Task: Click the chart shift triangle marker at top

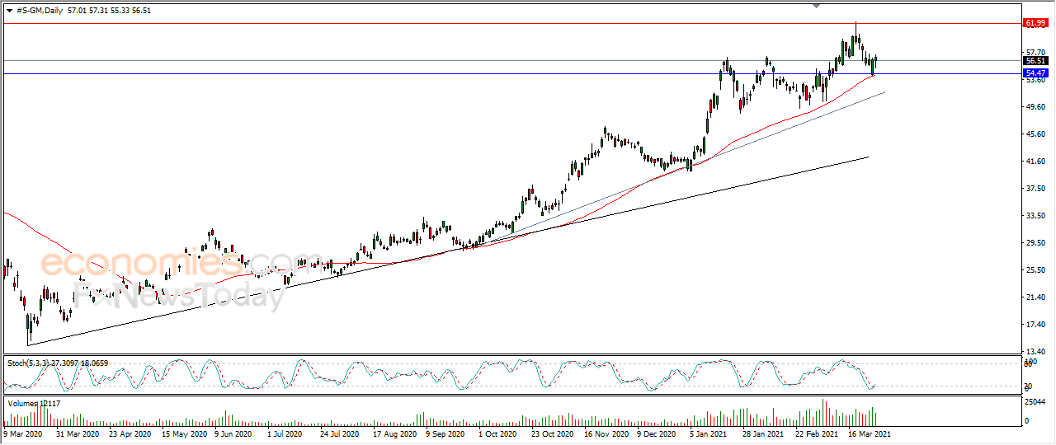Action: tap(817, 6)
